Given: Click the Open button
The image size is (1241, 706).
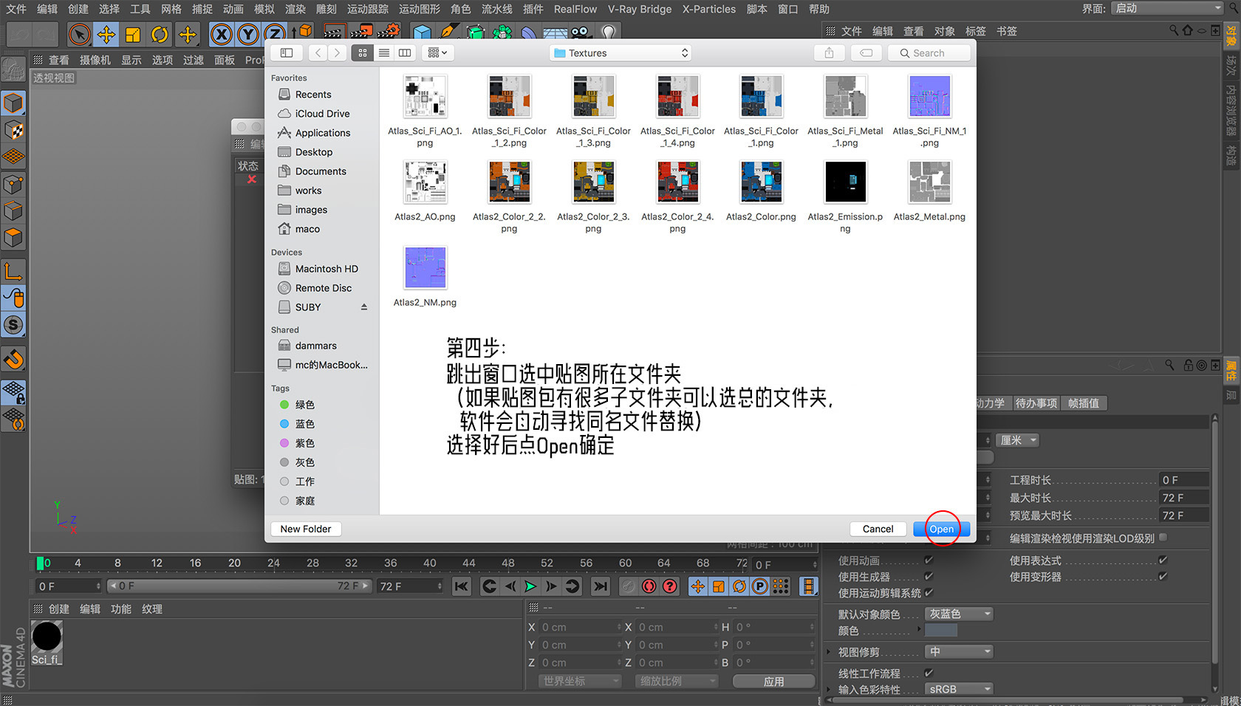Looking at the screenshot, I should [x=941, y=529].
